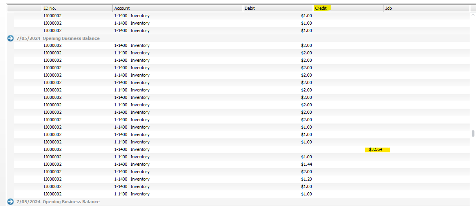Select the highlighted $32.64 credit amount
Screen dimensions: 476x206
pyautogui.click(x=376, y=150)
